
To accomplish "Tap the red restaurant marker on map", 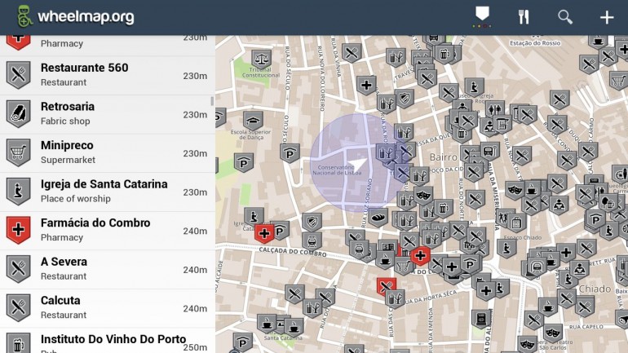I will pyautogui.click(x=387, y=287).
